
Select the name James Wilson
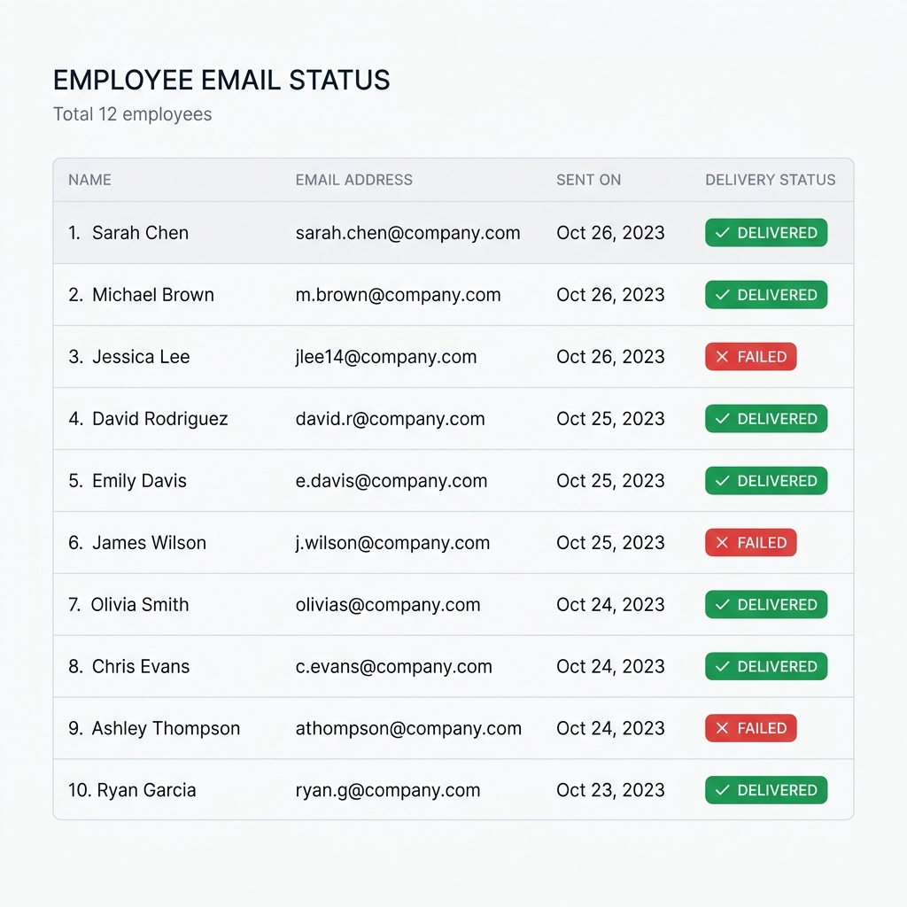coord(149,543)
